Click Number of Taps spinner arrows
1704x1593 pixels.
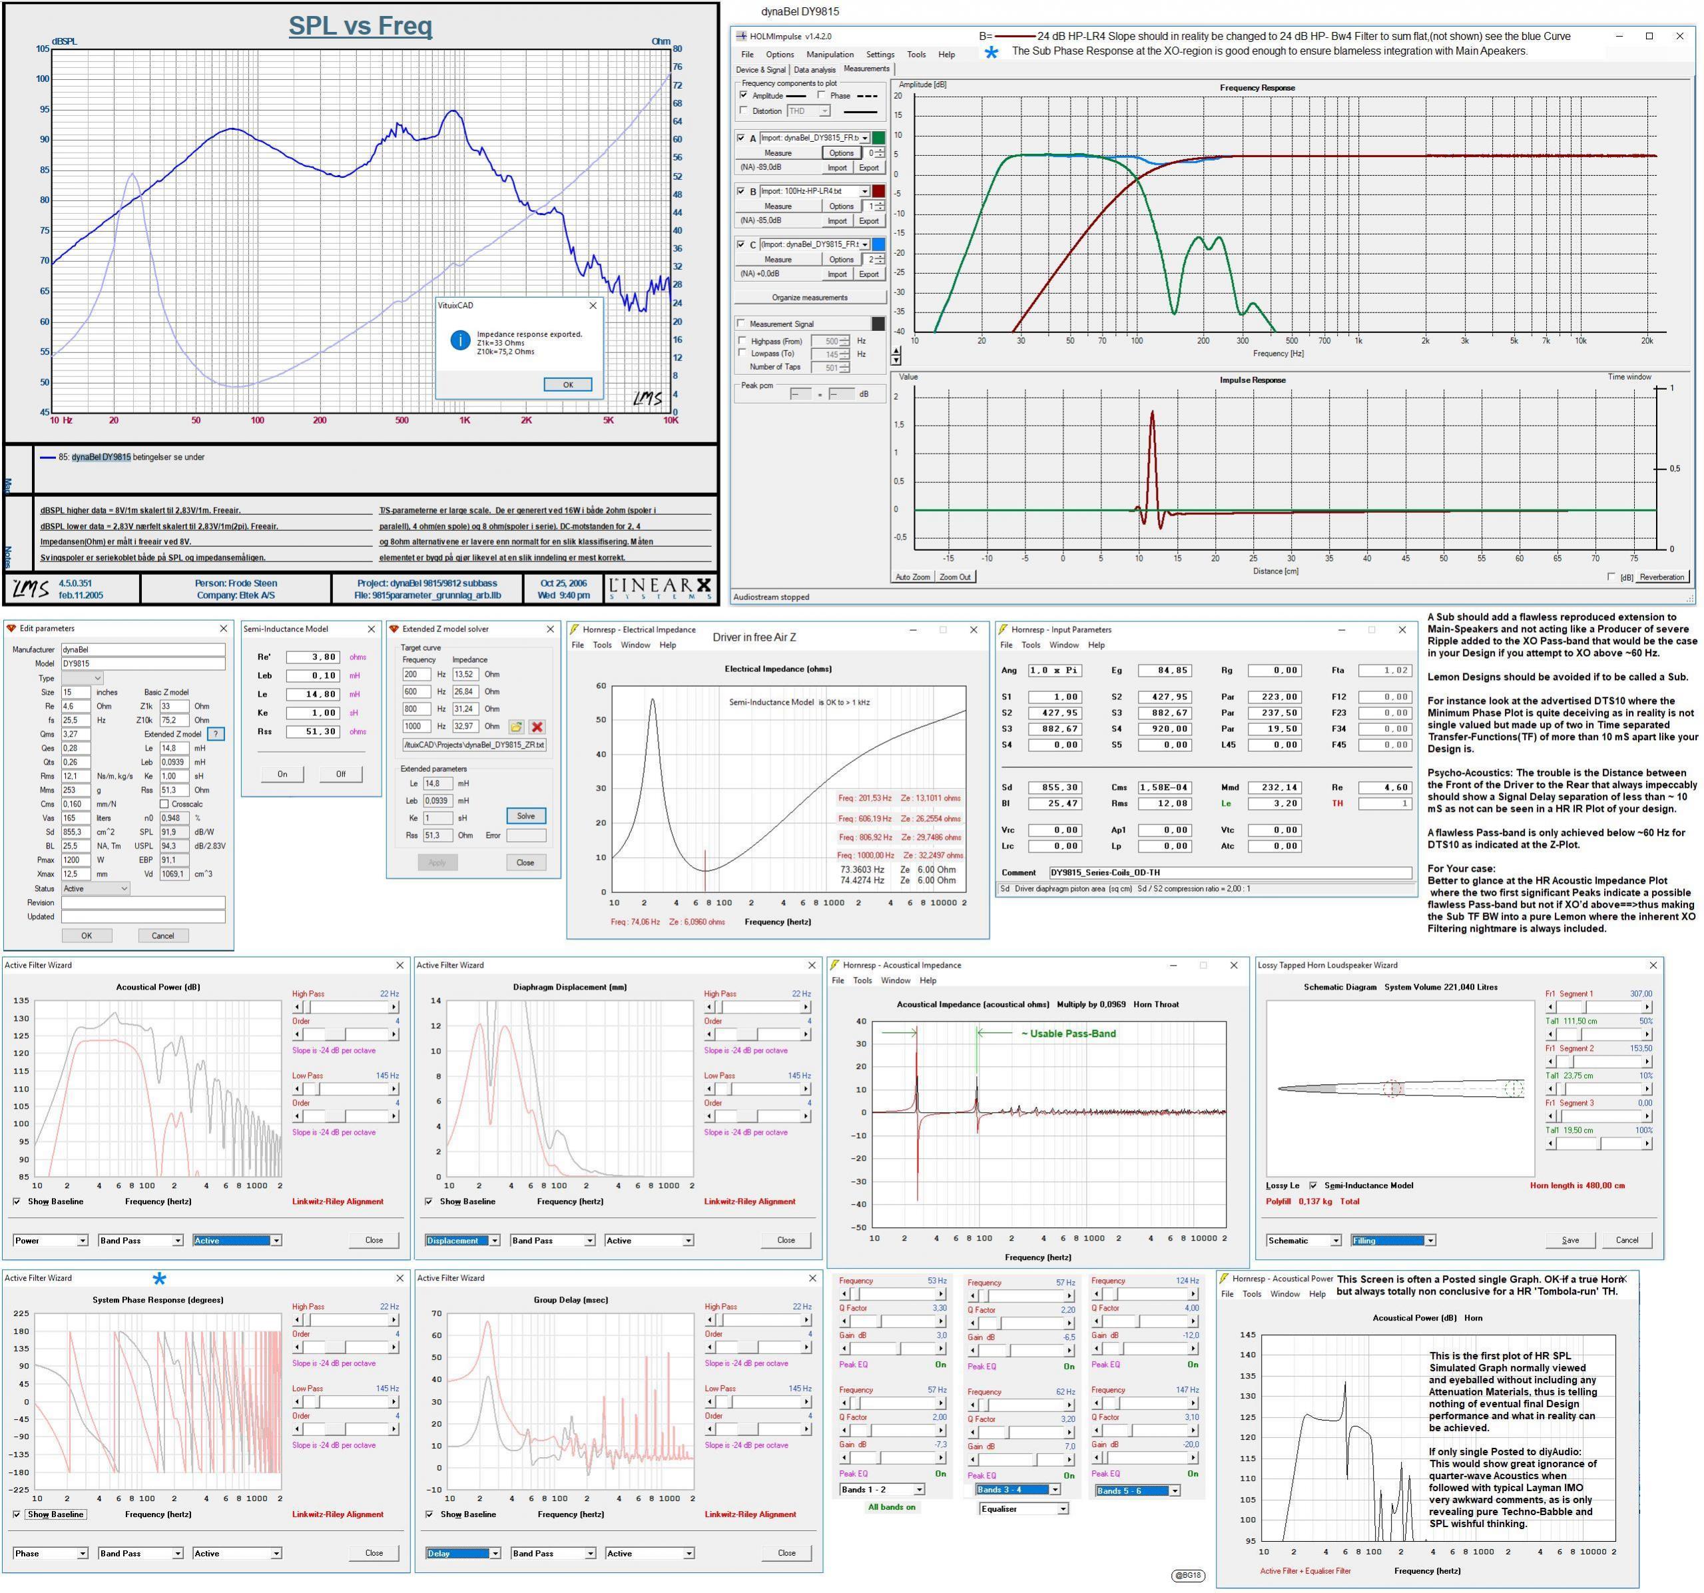[x=844, y=368]
